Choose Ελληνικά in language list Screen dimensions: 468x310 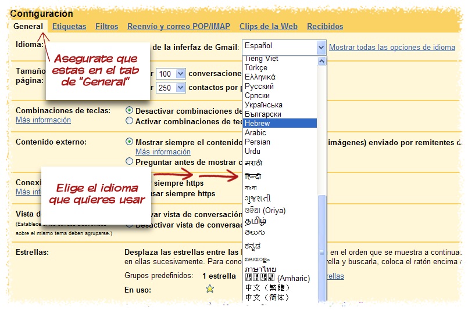pos(280,77)
